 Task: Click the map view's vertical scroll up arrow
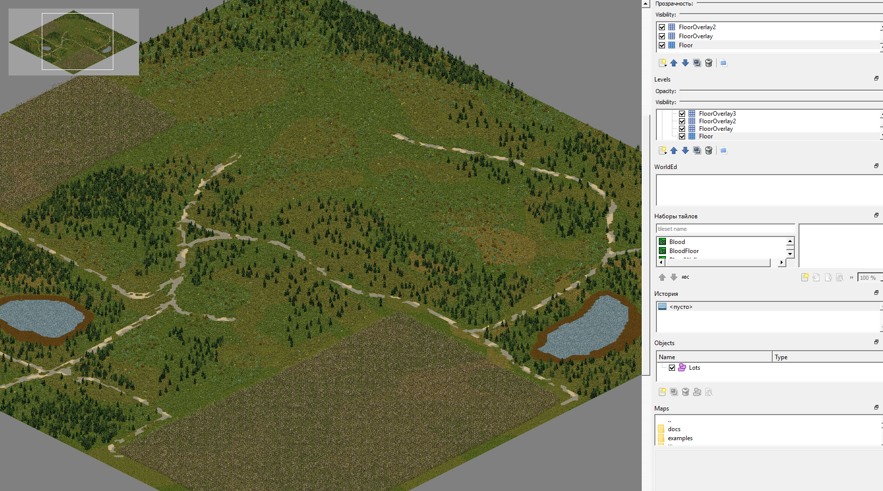coord(646,4)
